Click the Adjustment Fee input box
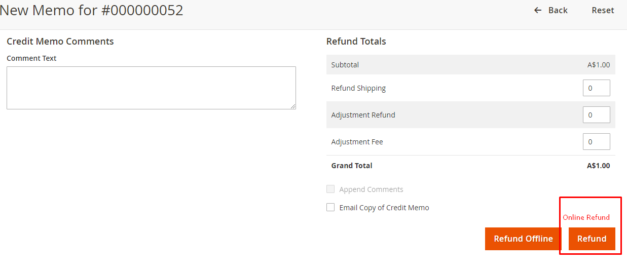The width and height of the screenshot is (627, 271). 596,142
